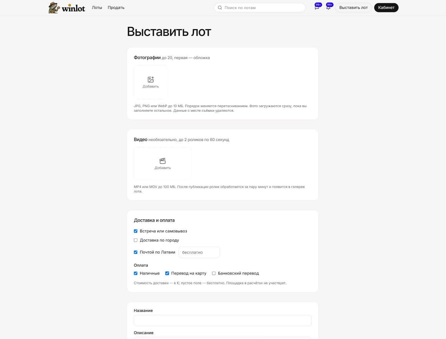The height and width of the screenshot is (339, 446).
Task: Click the winlot logo
Action: 67,8
